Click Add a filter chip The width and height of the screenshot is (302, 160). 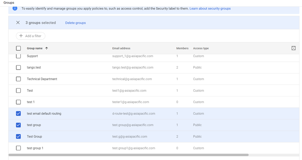31,36
